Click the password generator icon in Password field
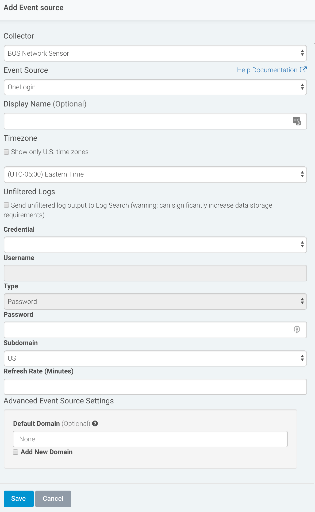 297,330
